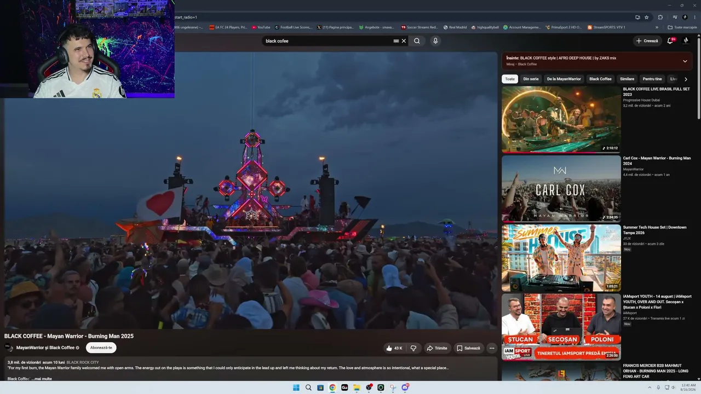Select the 'Black Coffee' filter chip
This screenshot has width=701, height=394.
coord(600,79)
